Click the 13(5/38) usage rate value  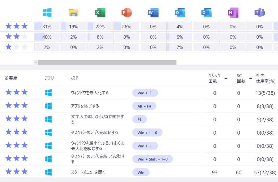coord(265,93)
